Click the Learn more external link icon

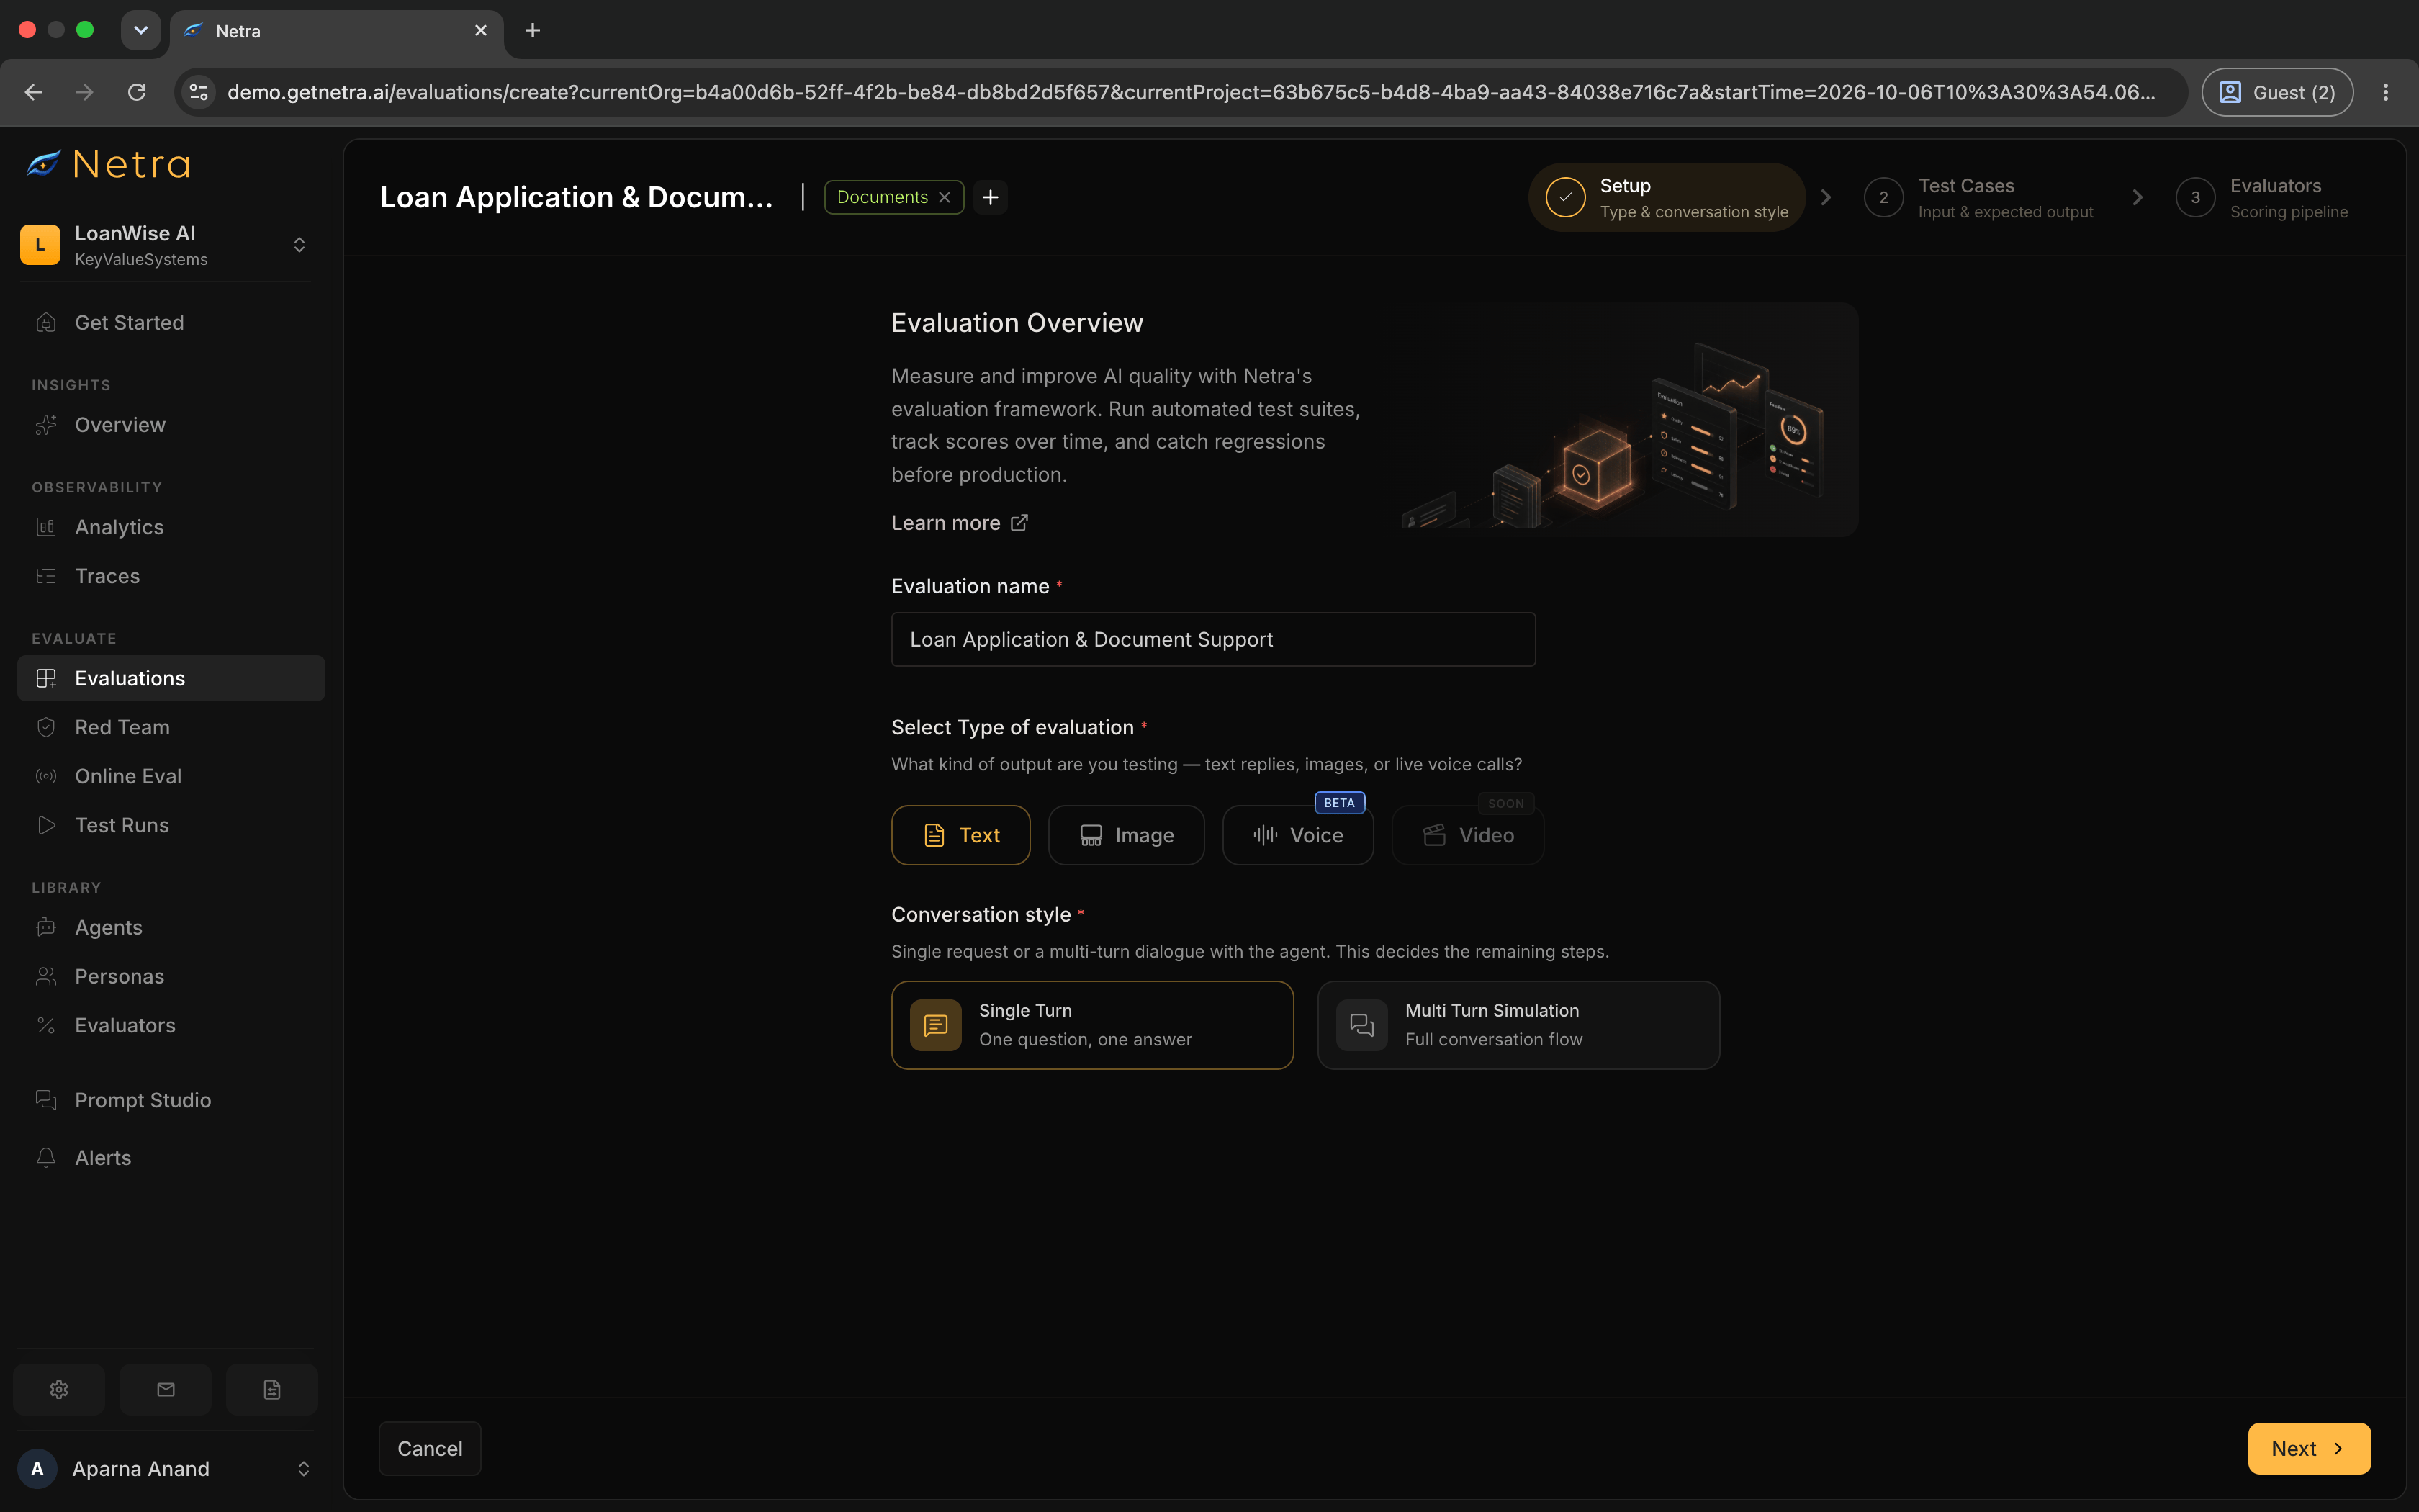click(1019, 523)
